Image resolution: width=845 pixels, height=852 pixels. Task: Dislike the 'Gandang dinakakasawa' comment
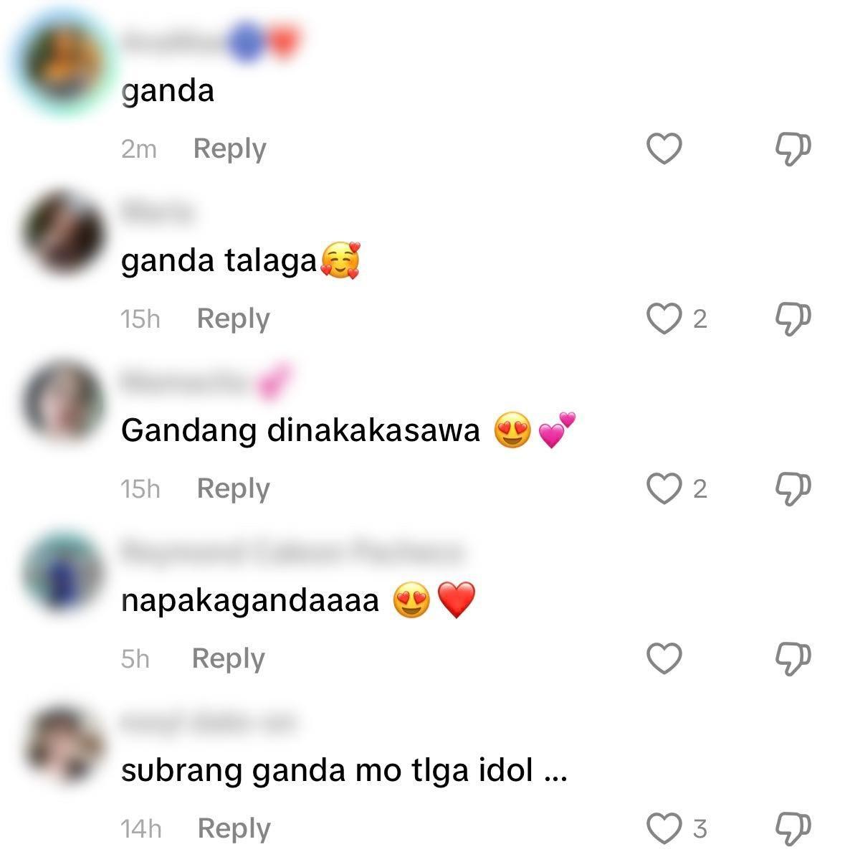pos(793,489)
